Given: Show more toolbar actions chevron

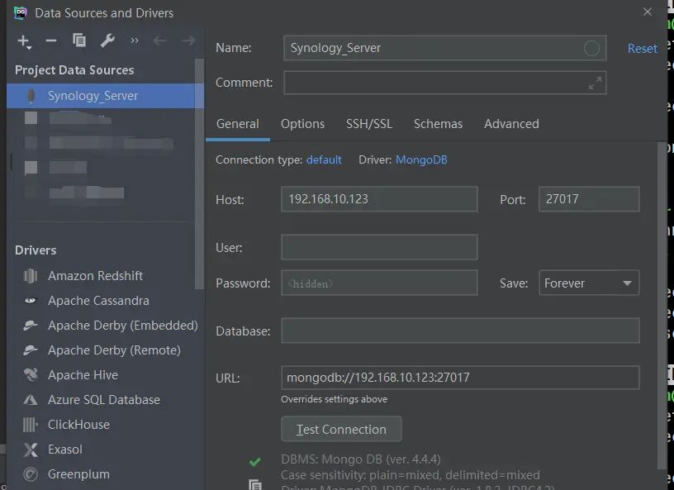Looking at the screenshot, I should 135,40.
